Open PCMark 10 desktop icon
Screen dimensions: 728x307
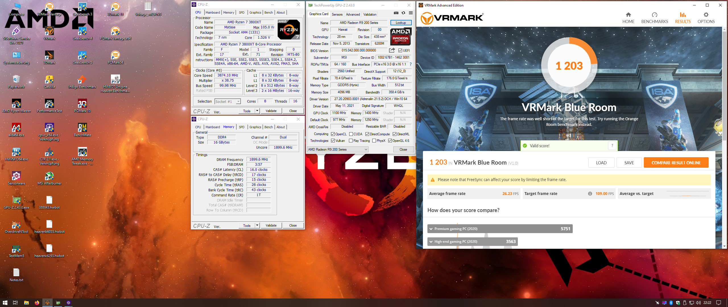coord(82,106)
